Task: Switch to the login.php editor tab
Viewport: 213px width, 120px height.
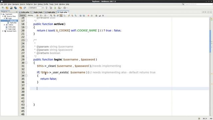Action: point(51,12)
